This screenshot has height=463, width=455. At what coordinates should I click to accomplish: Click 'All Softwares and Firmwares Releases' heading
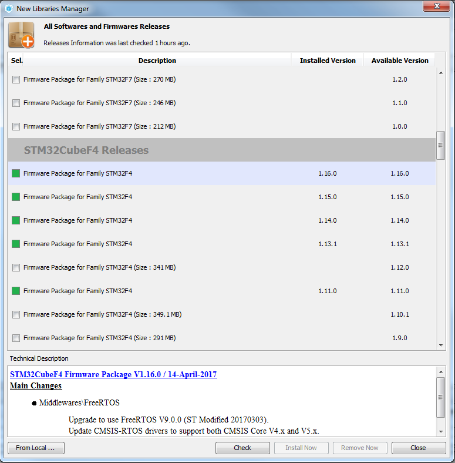[x=107, y=26]
